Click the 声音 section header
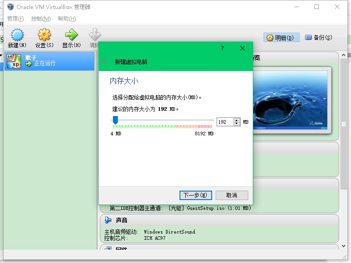This screenshot has width=351, height=263. pos(219,220)
